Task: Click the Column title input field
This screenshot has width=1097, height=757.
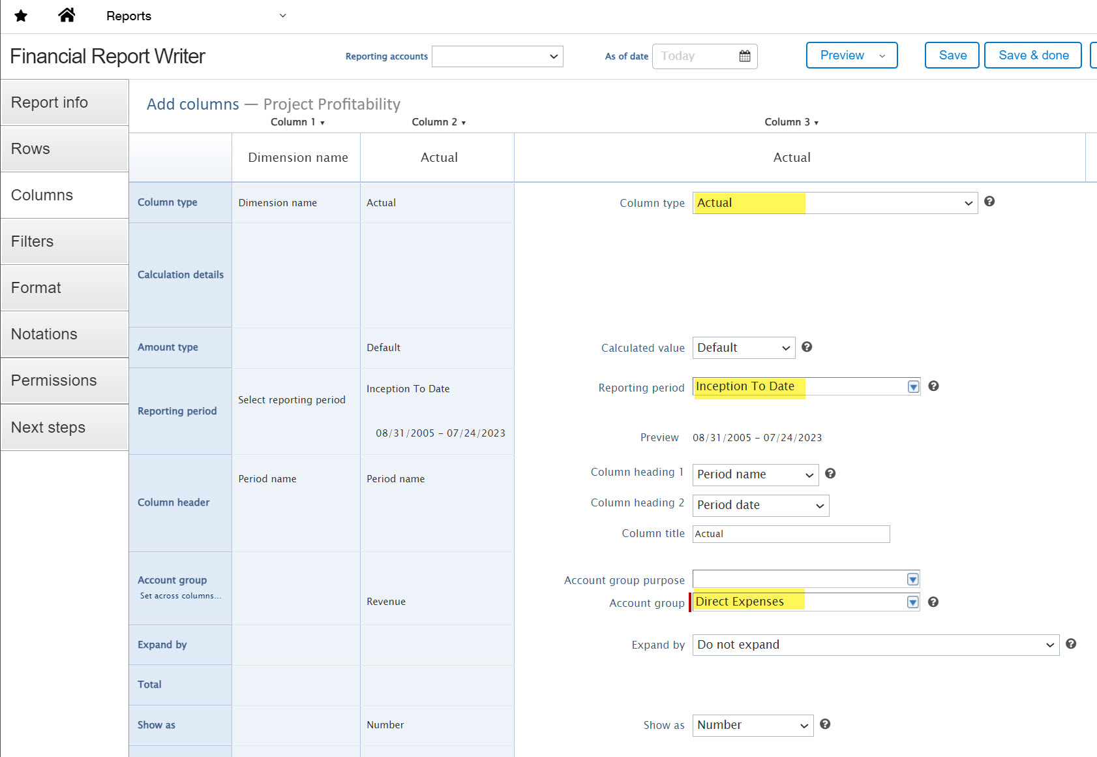Action: [790, 534]
